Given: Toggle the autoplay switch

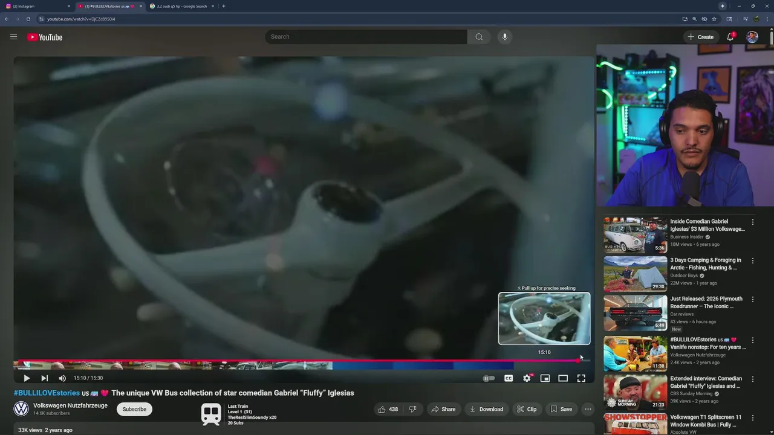Looking at the screenshot, I should (x=489, y=378).
